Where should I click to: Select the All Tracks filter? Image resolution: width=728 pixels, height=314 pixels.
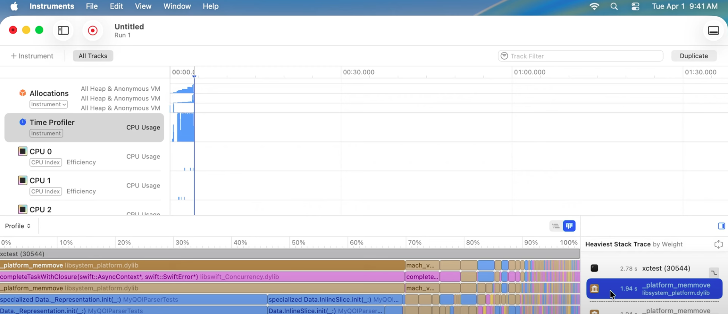[x=93, y=56]
